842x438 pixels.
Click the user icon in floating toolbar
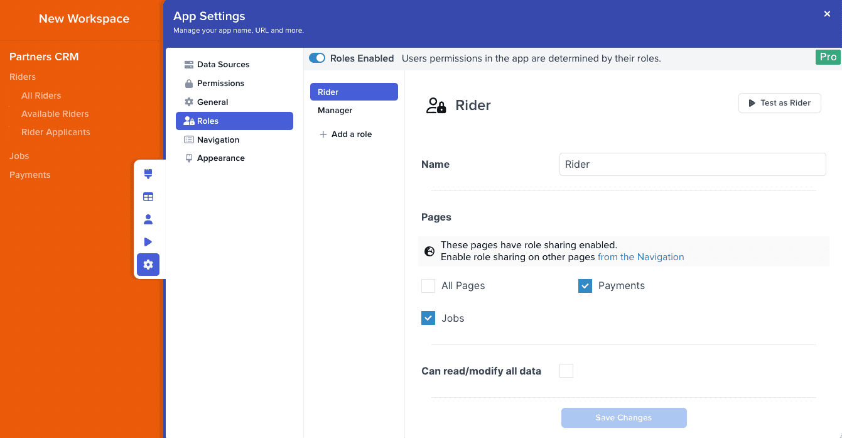pos(148,219)
